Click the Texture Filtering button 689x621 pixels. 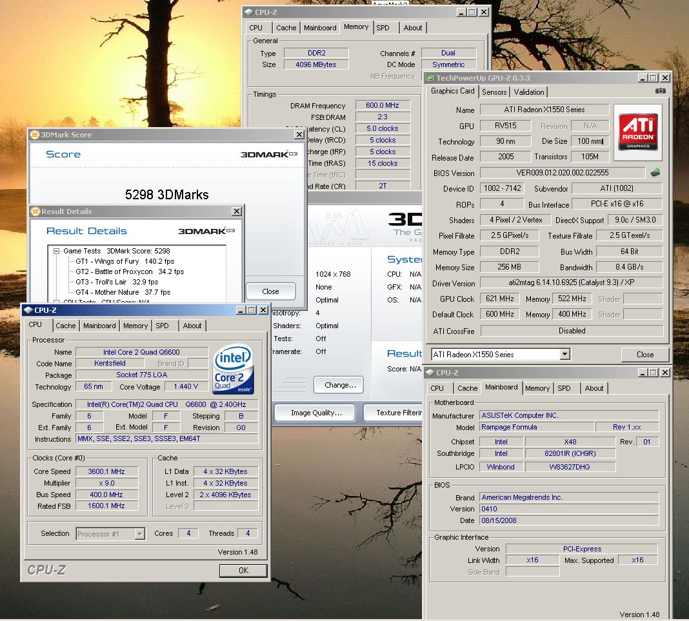(394, 413)
